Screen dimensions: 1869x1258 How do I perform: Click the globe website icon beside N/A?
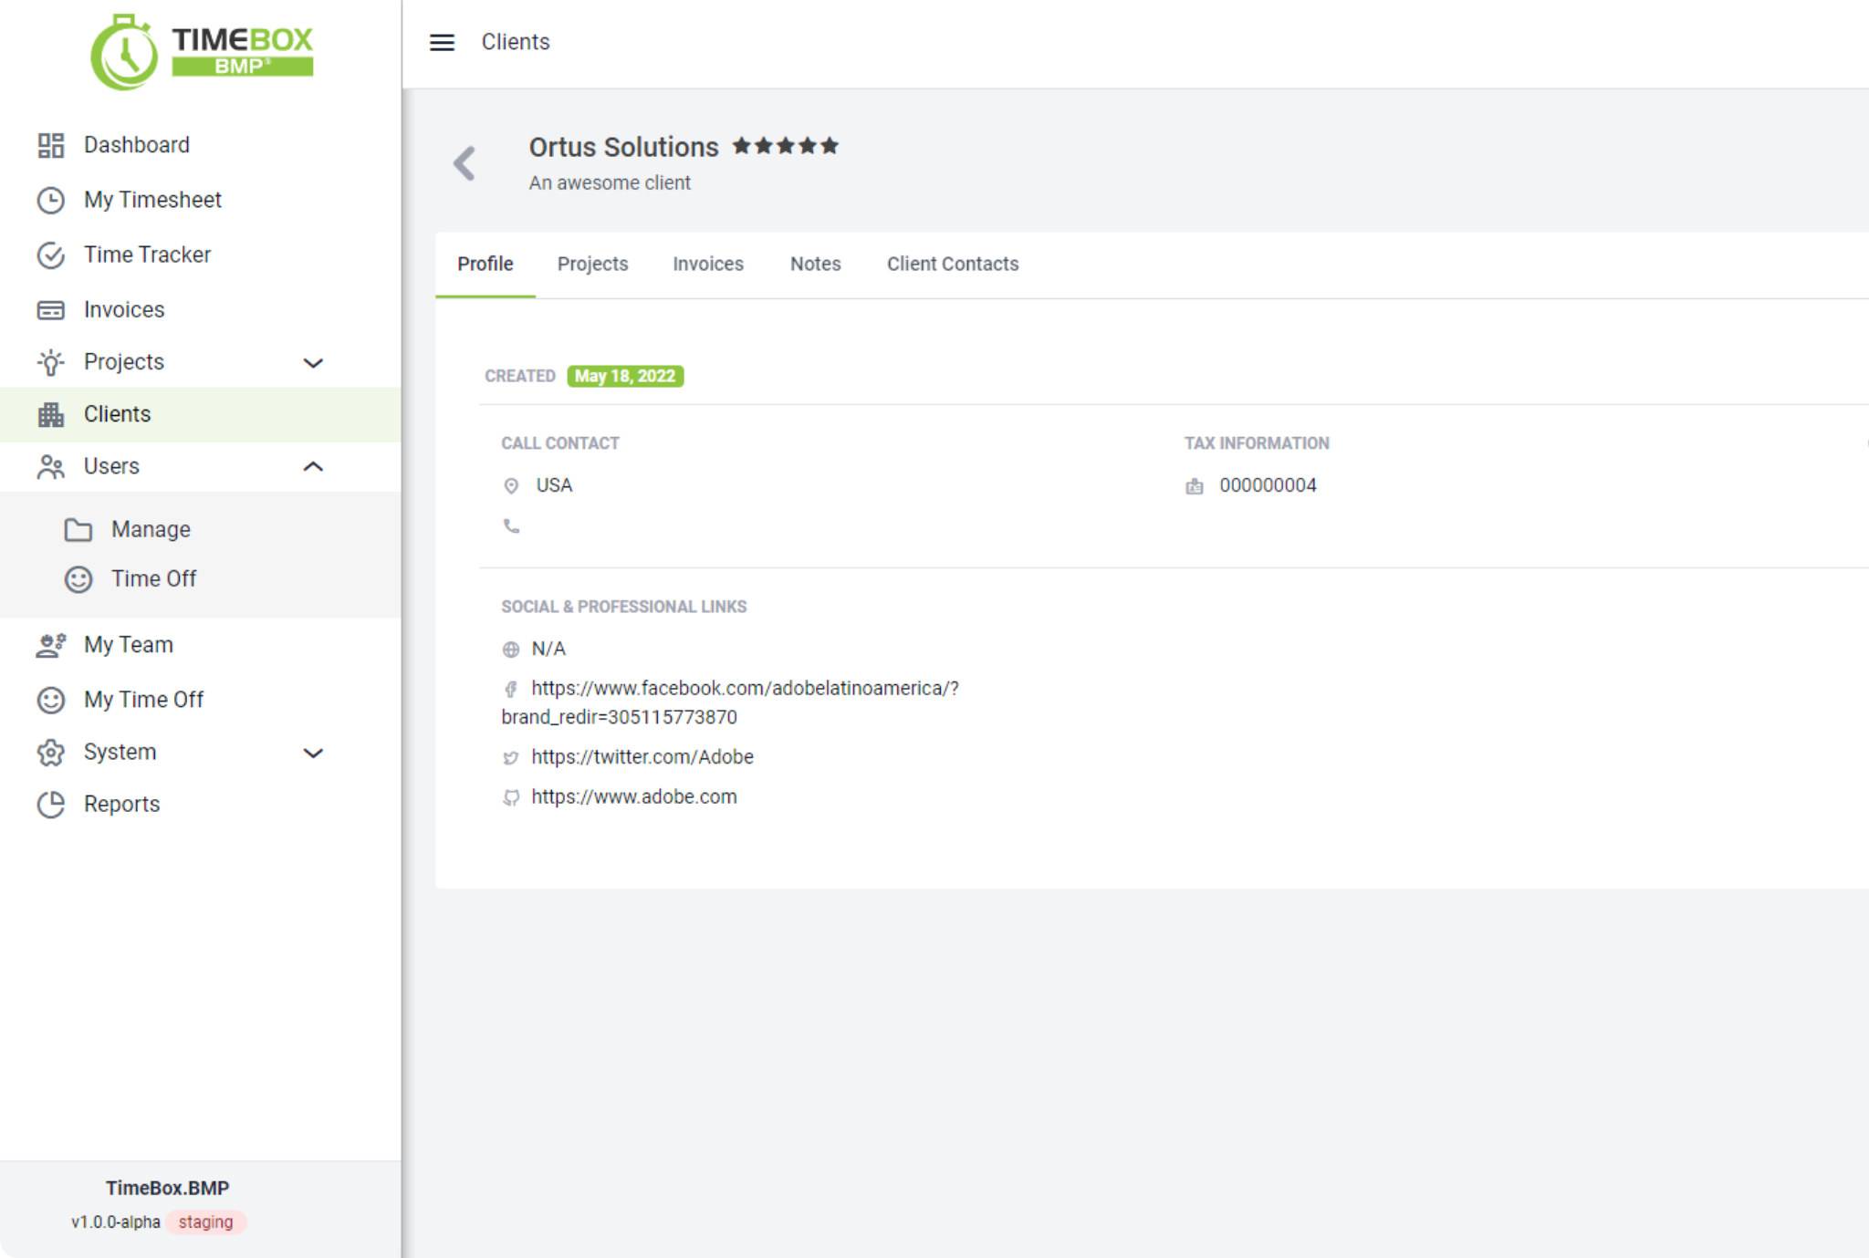pos(511,650)
